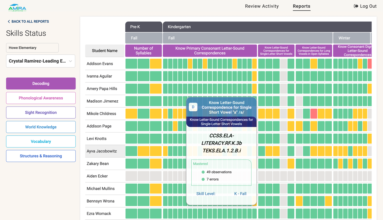
Task: Click the Winter season header
Action: (352, 38)
